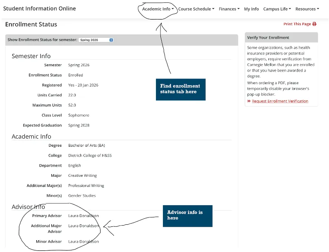This screenshot has height=252, width=329.
Task: Expand the Course Schedule dropdown
Action: tap(196, 9)
